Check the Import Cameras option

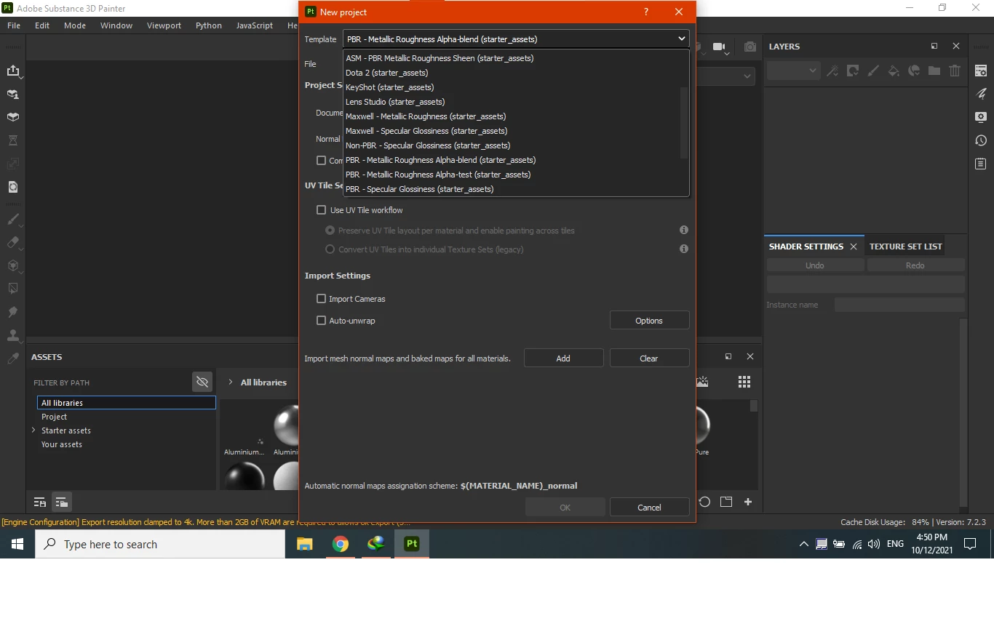(321, 299)
